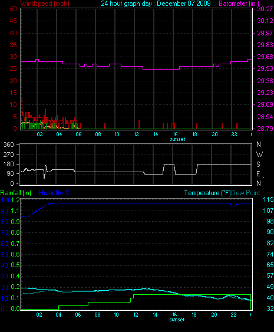The image size is (274, 332).
Task: Click the Temperature (°F) legend label
Action: tap(207, 193)
